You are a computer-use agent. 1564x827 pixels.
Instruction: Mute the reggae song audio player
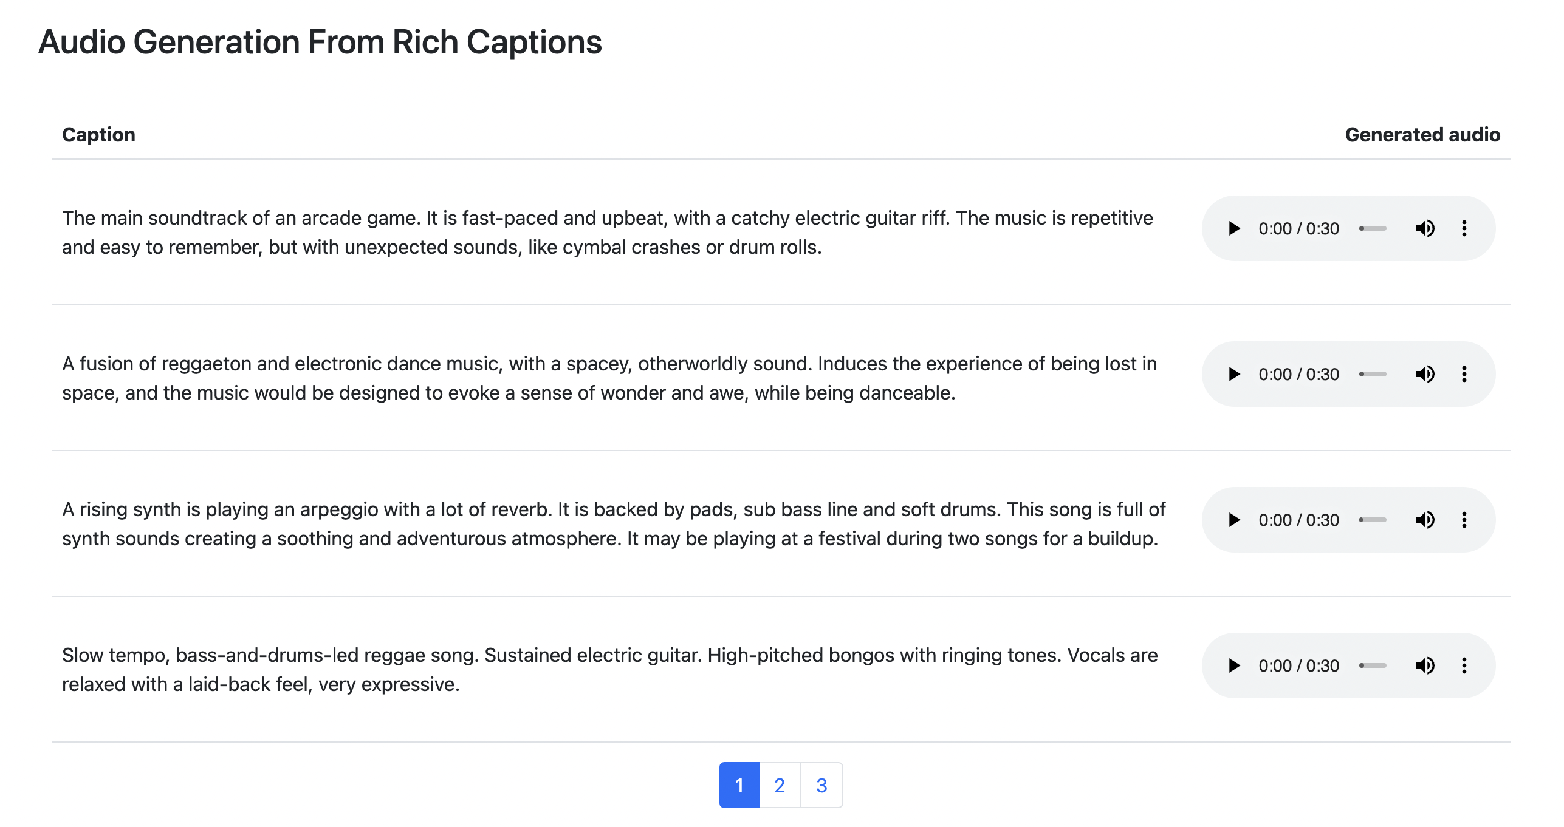pyautogui.click(x=1425, y=666)
